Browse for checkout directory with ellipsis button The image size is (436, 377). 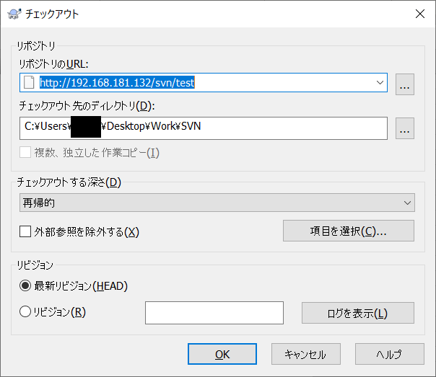click(404, 128)
